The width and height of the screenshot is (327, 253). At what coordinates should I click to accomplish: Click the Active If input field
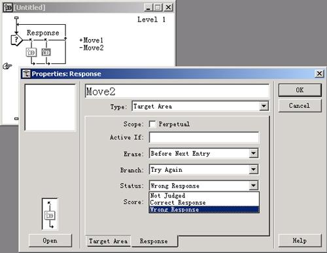[204, 137]
